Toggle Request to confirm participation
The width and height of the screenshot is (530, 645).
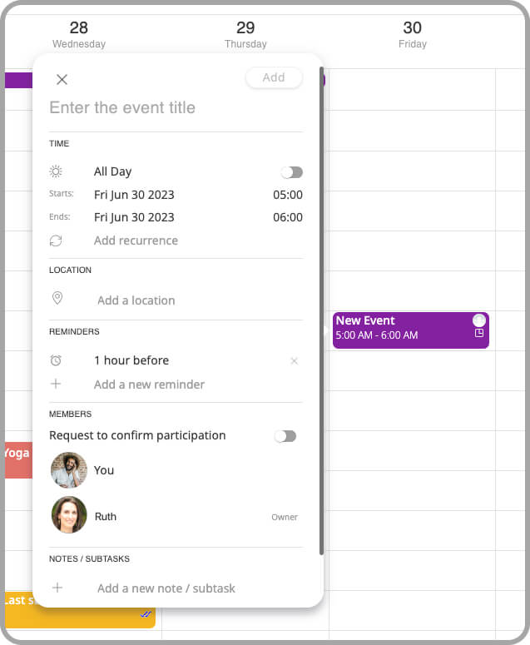[x=285, y=436]
